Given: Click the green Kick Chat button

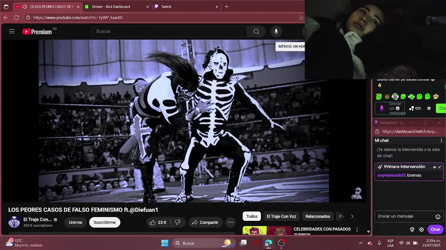Looking at the screenshot, I should 441,108.
